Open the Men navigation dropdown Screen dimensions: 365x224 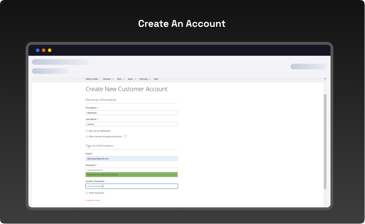click(121, 79)
